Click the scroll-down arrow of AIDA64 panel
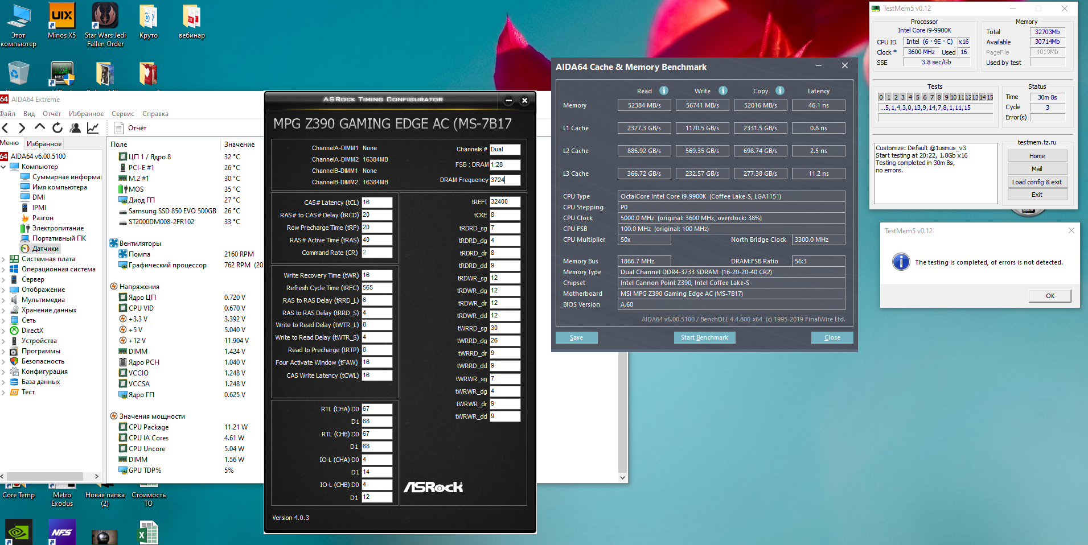This screenshot has width=1088, height=545. pos(622,478)
